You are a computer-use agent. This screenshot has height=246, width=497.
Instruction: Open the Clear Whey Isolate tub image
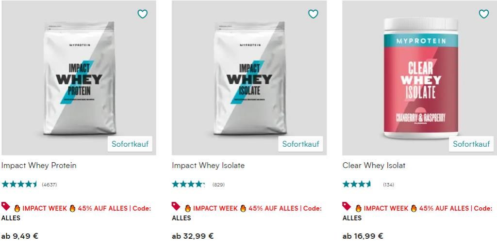pos(420,78)
